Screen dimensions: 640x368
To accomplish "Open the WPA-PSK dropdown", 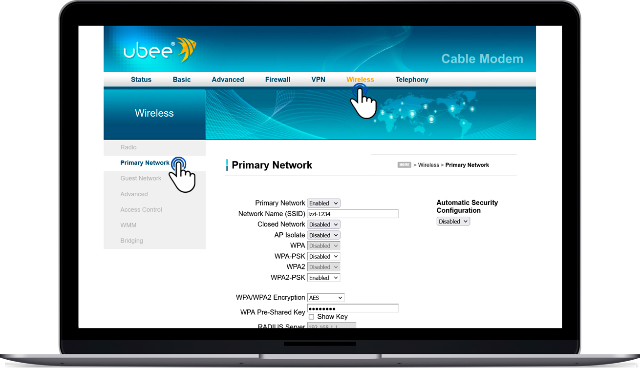I will pyautogui.click(x=323, y=257).
